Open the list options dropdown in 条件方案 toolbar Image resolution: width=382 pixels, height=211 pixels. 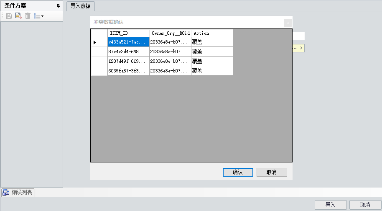(x=39, y=16)
